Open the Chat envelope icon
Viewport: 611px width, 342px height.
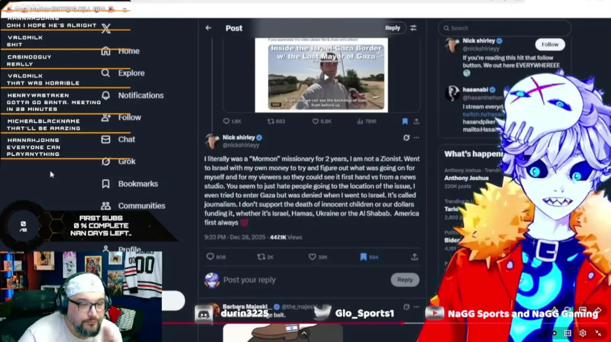pos(106,139)
